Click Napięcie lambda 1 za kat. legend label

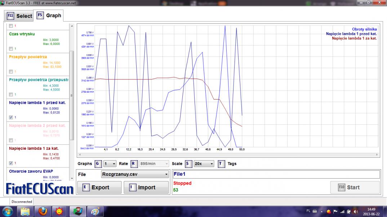[x=354, y=38]
